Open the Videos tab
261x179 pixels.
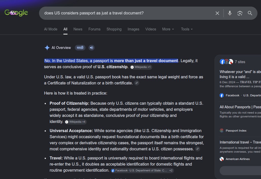(151, 29)
